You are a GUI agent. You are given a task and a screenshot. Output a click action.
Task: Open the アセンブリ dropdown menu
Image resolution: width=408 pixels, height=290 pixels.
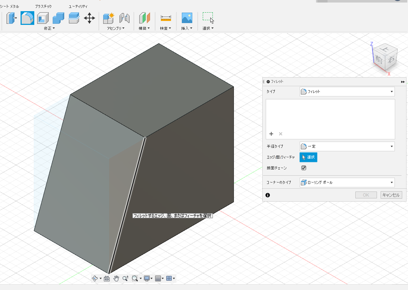pos(116,28)
